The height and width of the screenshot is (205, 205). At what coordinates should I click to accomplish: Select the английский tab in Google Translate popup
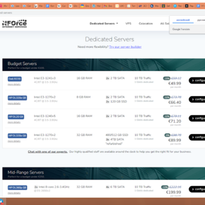183,20
